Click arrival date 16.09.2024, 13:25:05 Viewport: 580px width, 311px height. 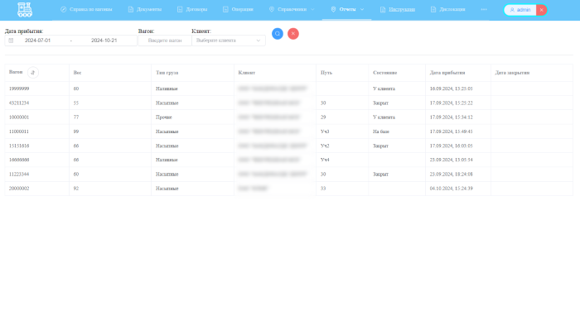pos(452,89)
